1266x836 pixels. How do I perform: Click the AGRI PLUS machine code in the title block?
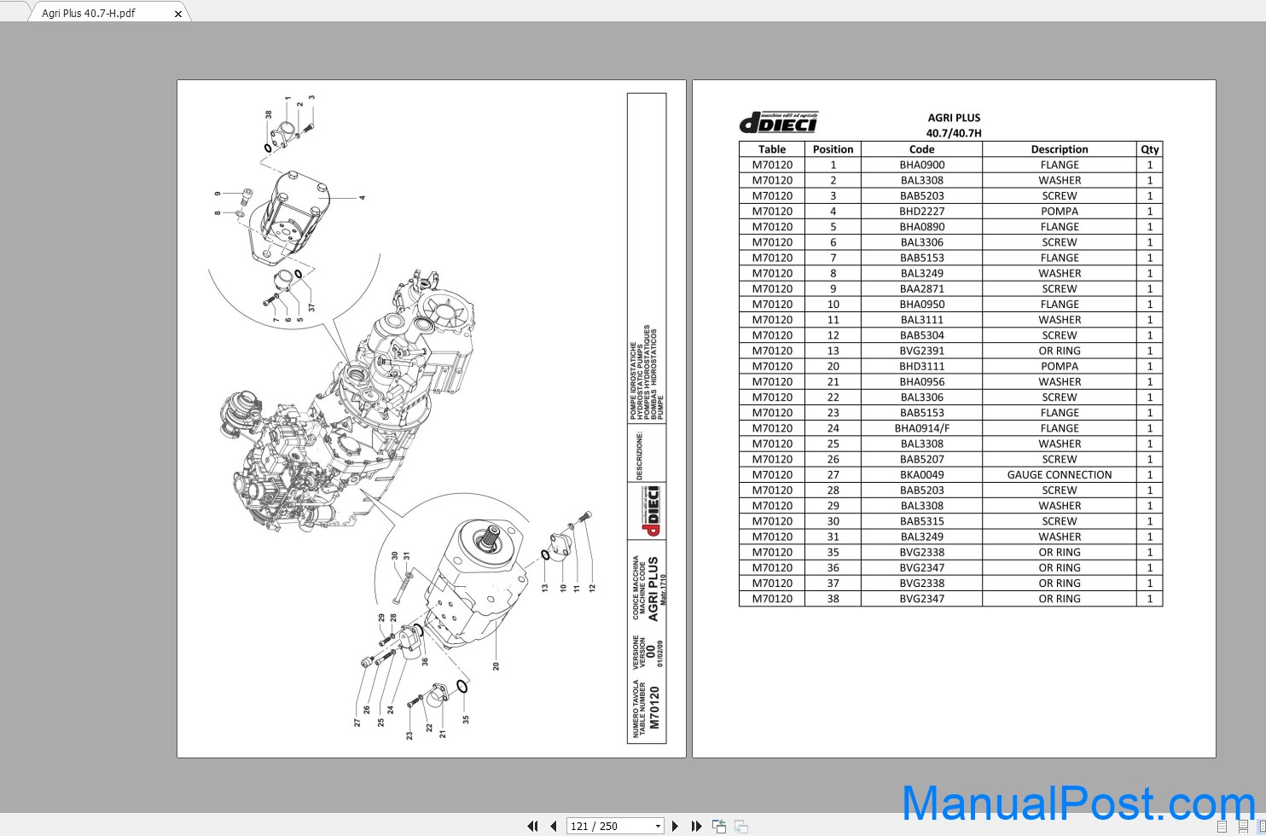(653, 589)
